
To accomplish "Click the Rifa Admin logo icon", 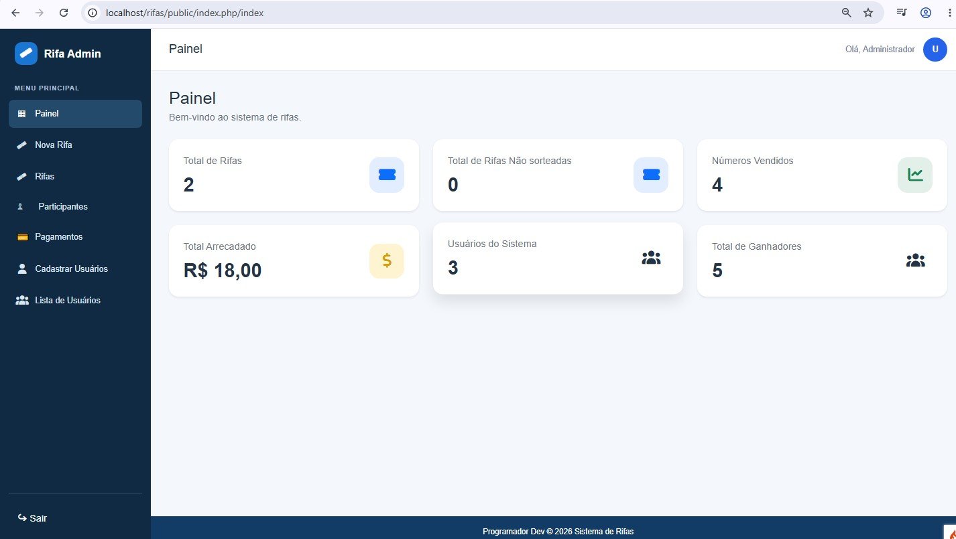I will click(x=26, y=54).
